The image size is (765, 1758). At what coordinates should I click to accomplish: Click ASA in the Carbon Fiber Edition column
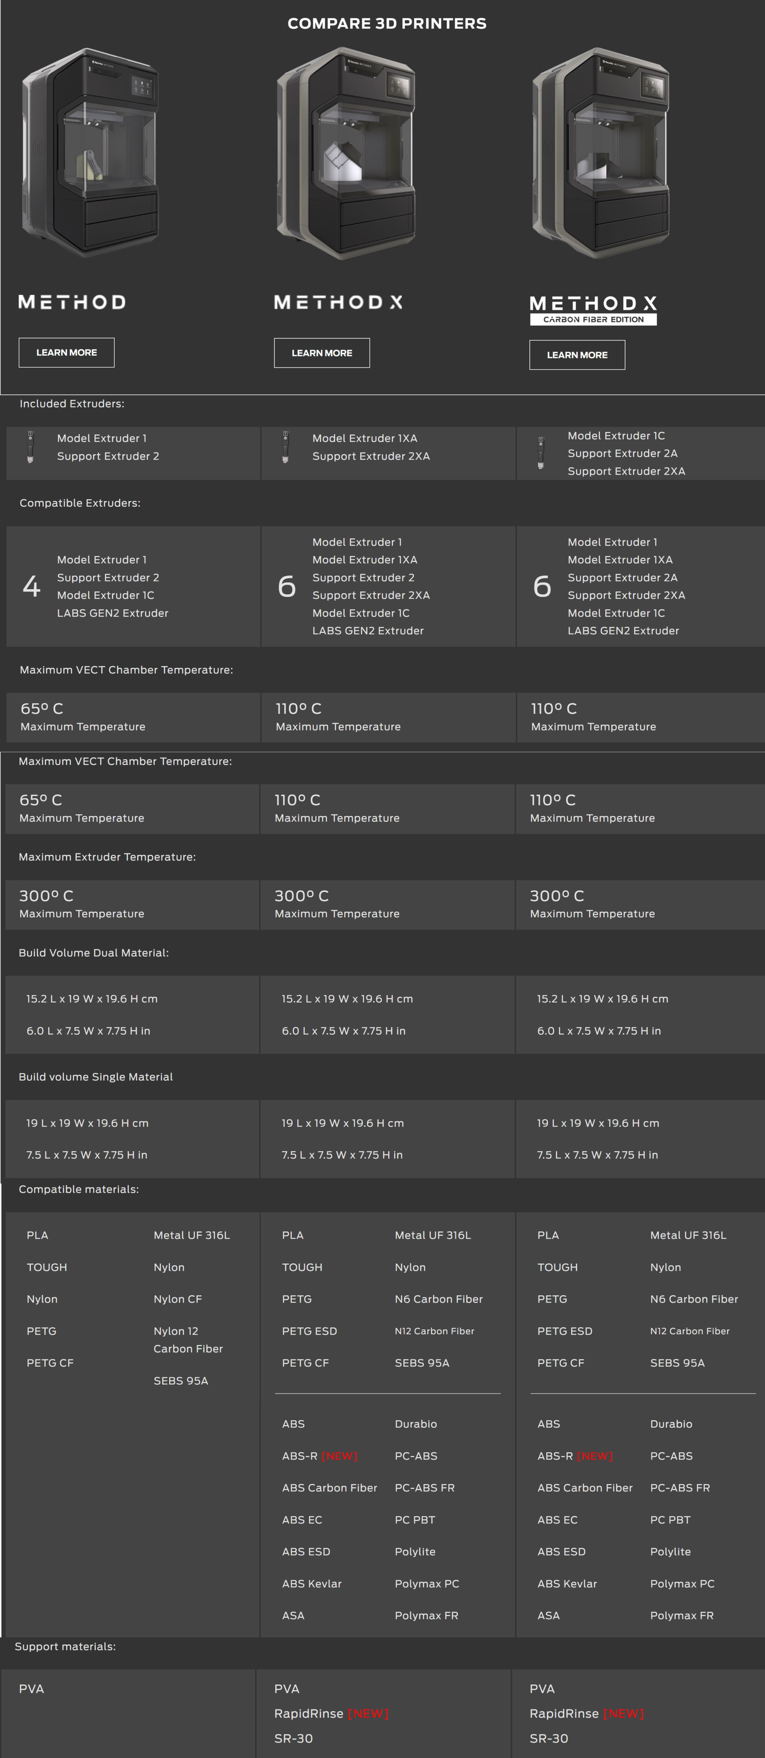(x=548, y=1615)
